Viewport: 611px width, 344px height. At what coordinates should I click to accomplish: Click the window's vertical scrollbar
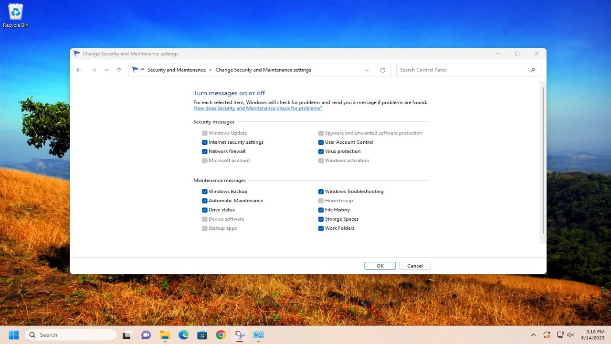tap(543, 160)
